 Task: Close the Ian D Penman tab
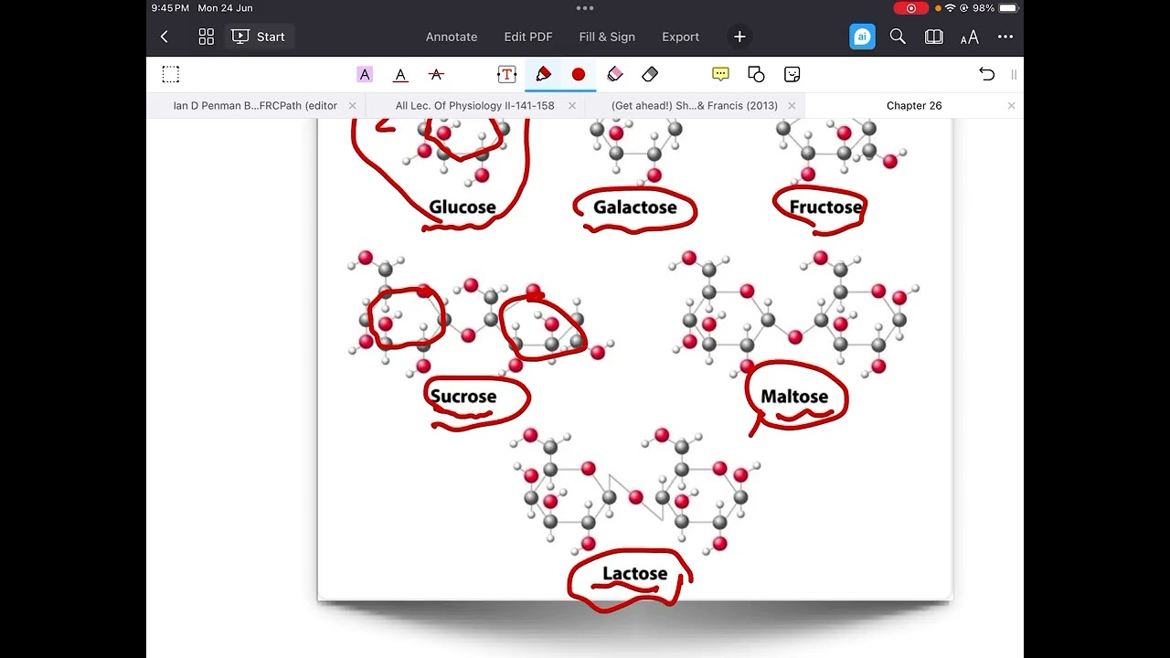coord(353,105)
